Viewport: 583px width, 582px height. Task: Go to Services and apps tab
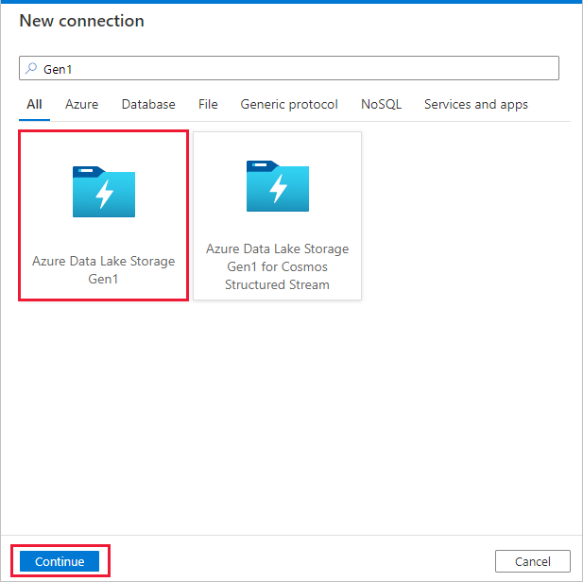point(476,105)
